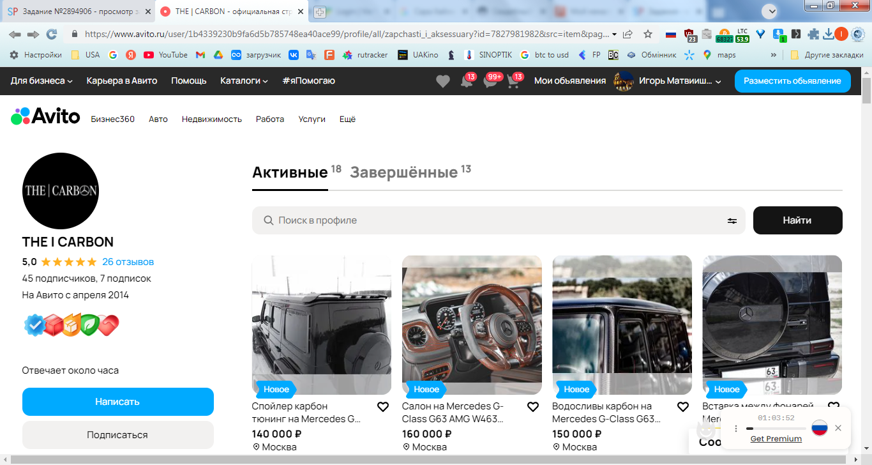Expand the address bar dropdown arrow
The image size is (872, 465).
tap(614, 34)
